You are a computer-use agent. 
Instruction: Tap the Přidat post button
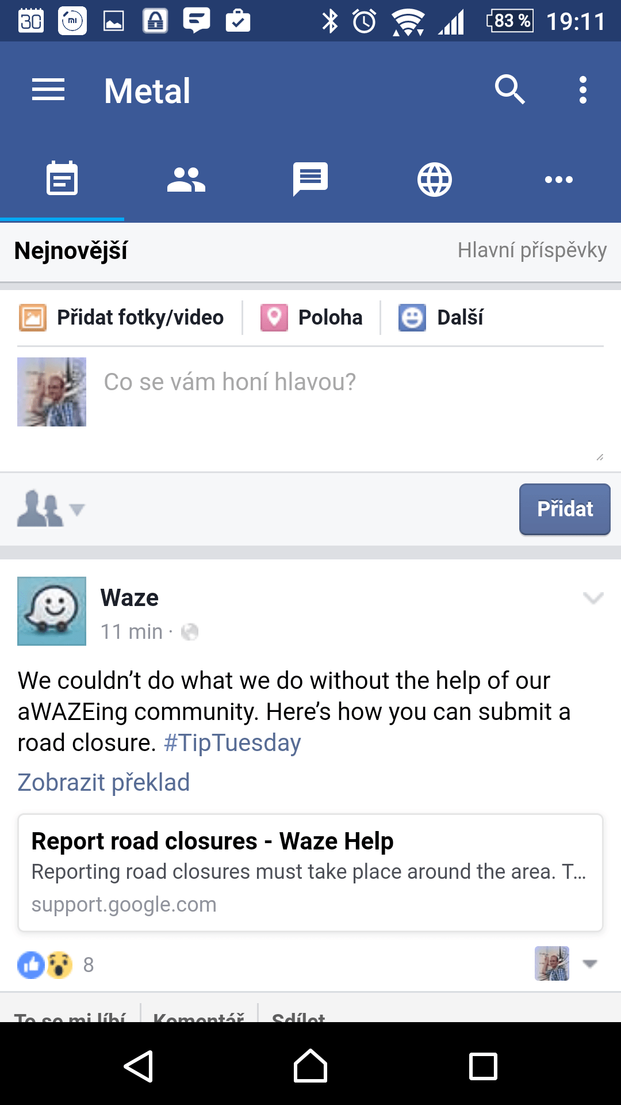(x=565, y=509)
